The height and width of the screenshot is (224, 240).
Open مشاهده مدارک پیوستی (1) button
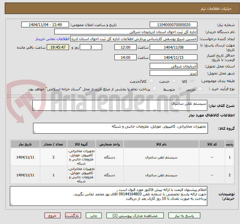coord(135,216)
